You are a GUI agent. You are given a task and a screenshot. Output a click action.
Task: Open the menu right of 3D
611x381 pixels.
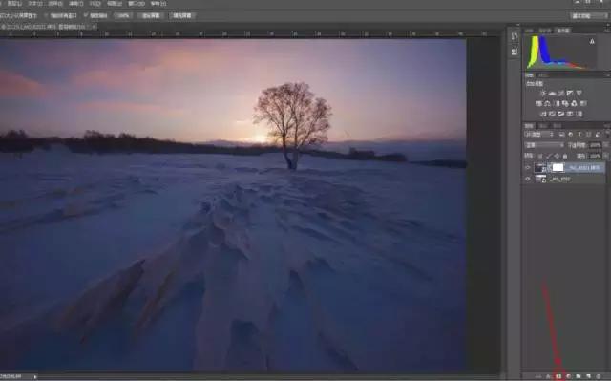coord(115,4)
